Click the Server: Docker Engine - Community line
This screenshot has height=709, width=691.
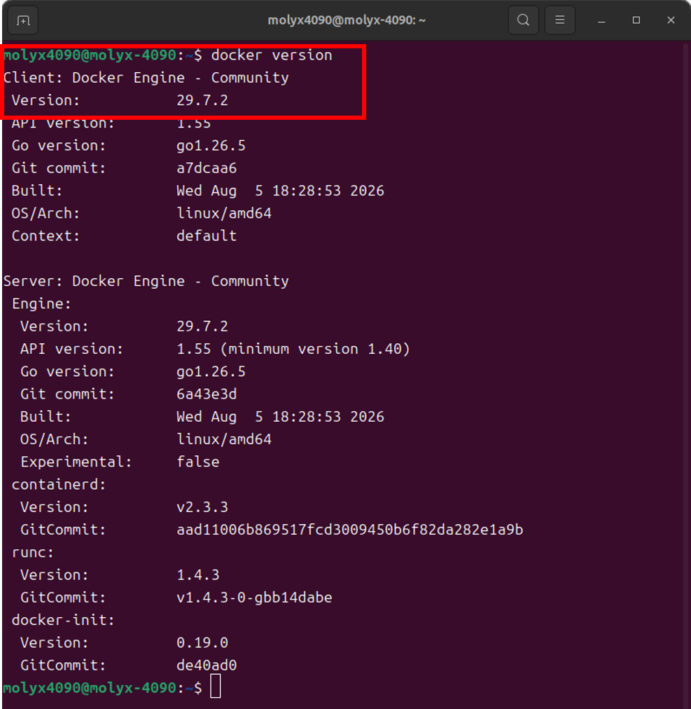point(146,281)
